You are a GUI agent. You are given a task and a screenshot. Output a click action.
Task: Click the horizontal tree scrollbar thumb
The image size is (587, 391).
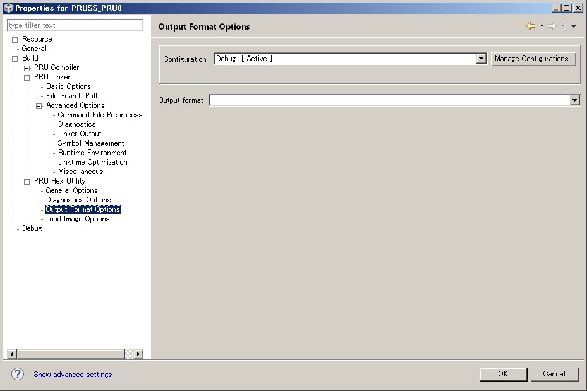click(x=71, y=354)
